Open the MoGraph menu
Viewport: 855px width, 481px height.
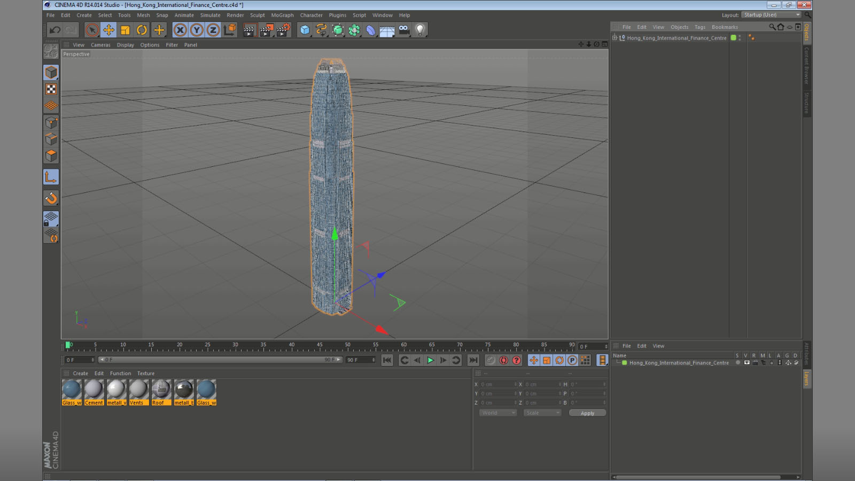282,15
